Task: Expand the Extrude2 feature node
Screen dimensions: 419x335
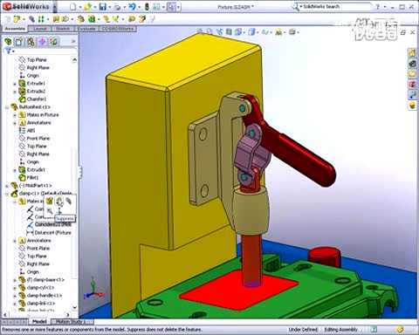Action: (15, 92)
